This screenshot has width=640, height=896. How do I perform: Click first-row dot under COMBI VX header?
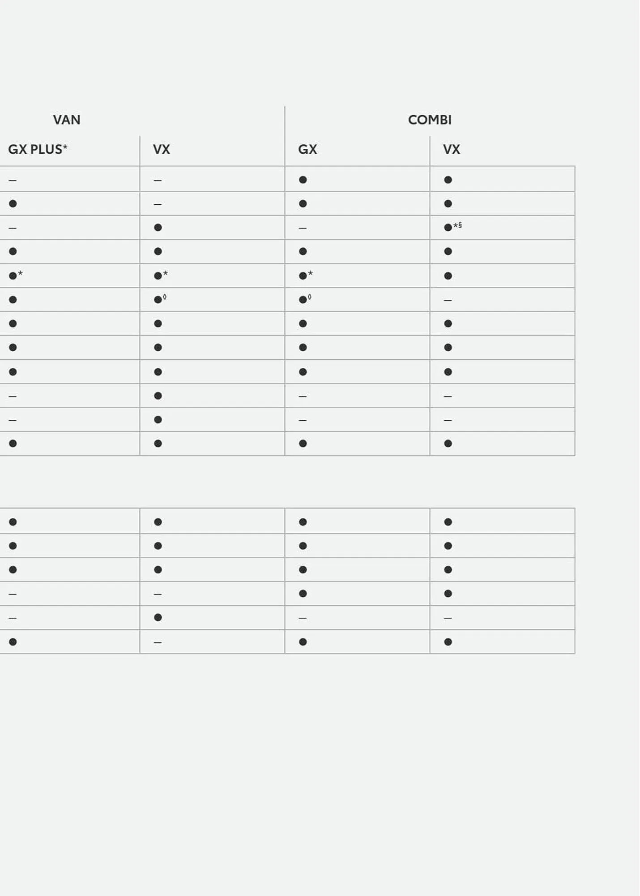coord(448,180)
